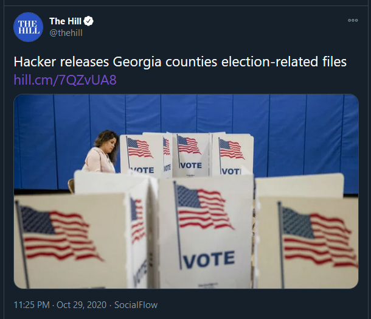This screenshot has width=371, height=319.
Task: Click the @thehill handle
Action: click(x=66, y=33)
